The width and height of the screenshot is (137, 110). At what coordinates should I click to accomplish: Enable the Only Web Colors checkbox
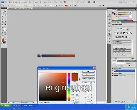click(40, 102)
